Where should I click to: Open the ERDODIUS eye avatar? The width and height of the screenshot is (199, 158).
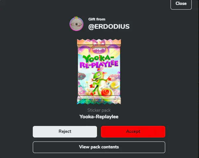(x=76, y=24)
